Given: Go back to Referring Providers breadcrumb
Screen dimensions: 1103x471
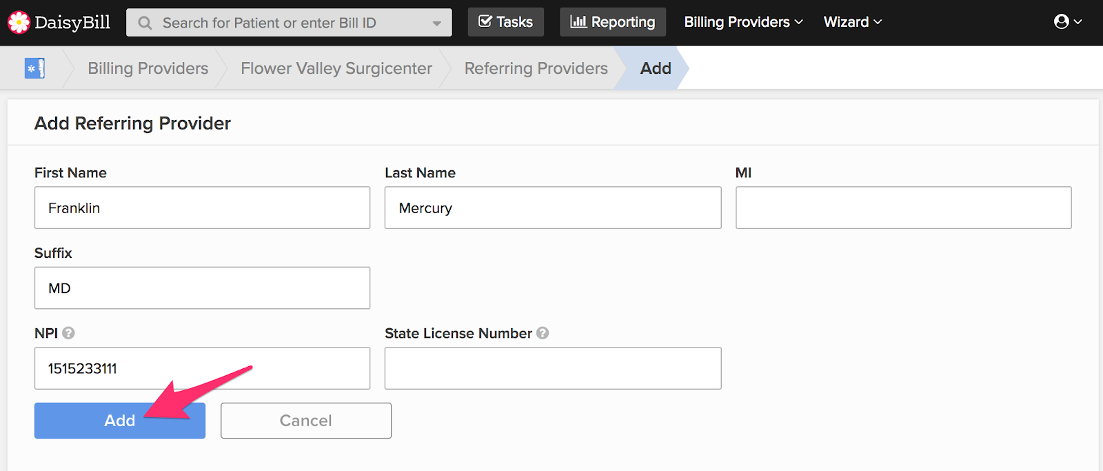Looking at the screenshot, I should [536, 68].
